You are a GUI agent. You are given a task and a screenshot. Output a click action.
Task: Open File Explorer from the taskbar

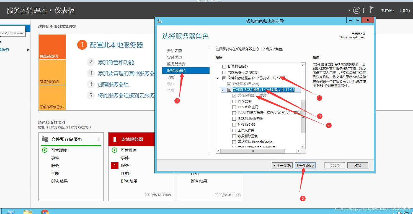28,212
